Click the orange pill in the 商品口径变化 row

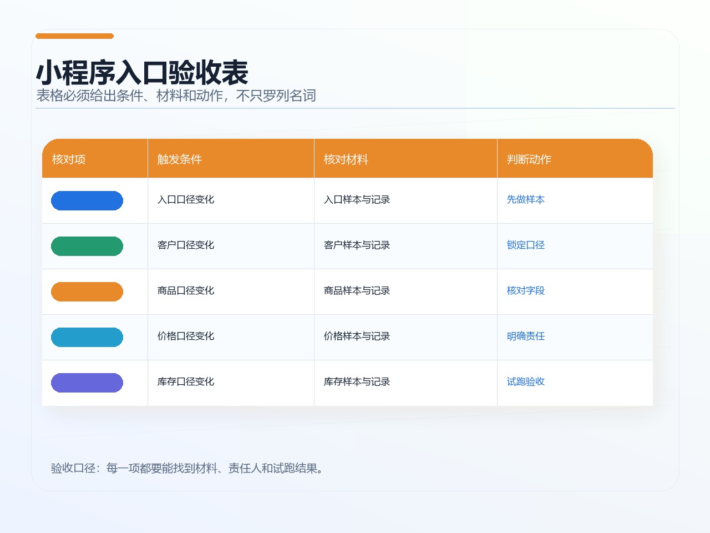point(87,291)
